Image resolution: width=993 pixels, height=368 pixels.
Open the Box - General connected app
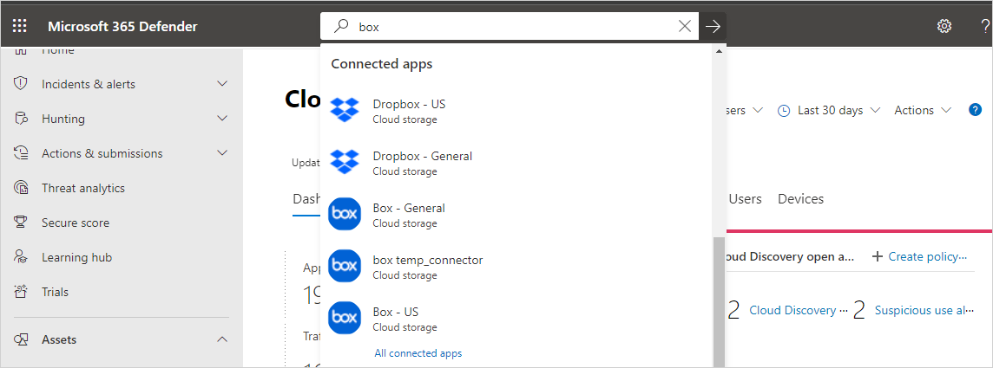tap(408, 215)
